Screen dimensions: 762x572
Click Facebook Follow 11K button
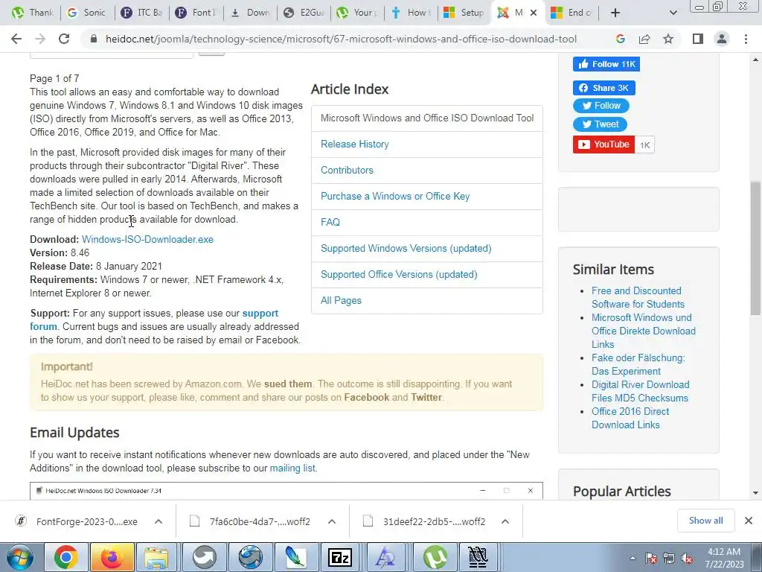click(606, 64)
